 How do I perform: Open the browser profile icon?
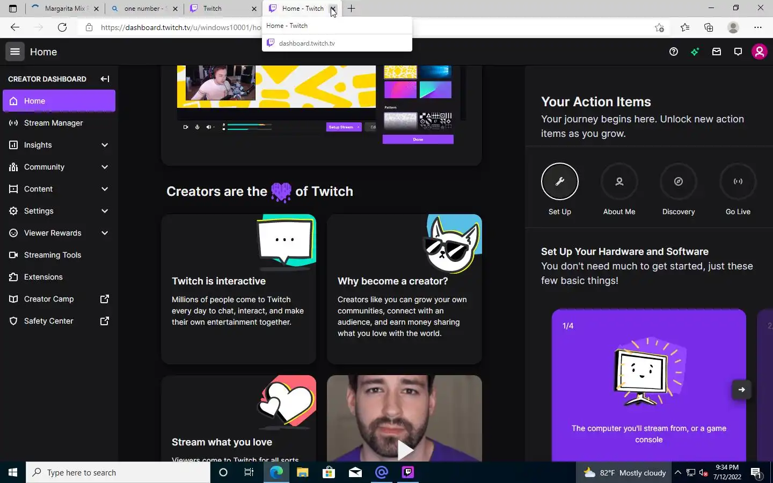coord(733,27)
